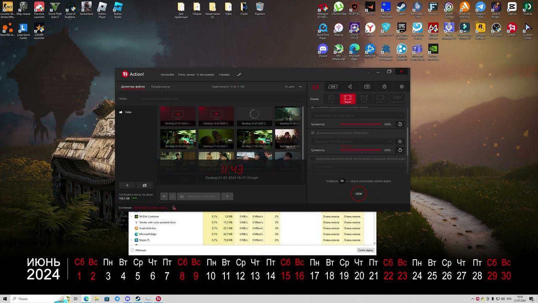This screenshot has height=303, width=538.
Task: Expand the NVIDIA Container row in Task Manager
Action: pos(131,217)
